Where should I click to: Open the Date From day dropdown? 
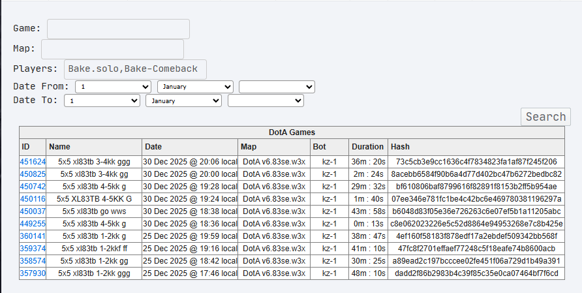(x=114, y=87)
